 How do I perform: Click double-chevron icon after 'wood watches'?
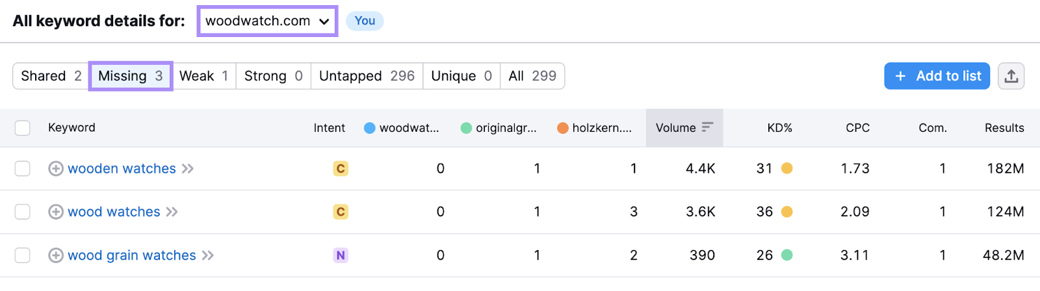pos(172,212)
